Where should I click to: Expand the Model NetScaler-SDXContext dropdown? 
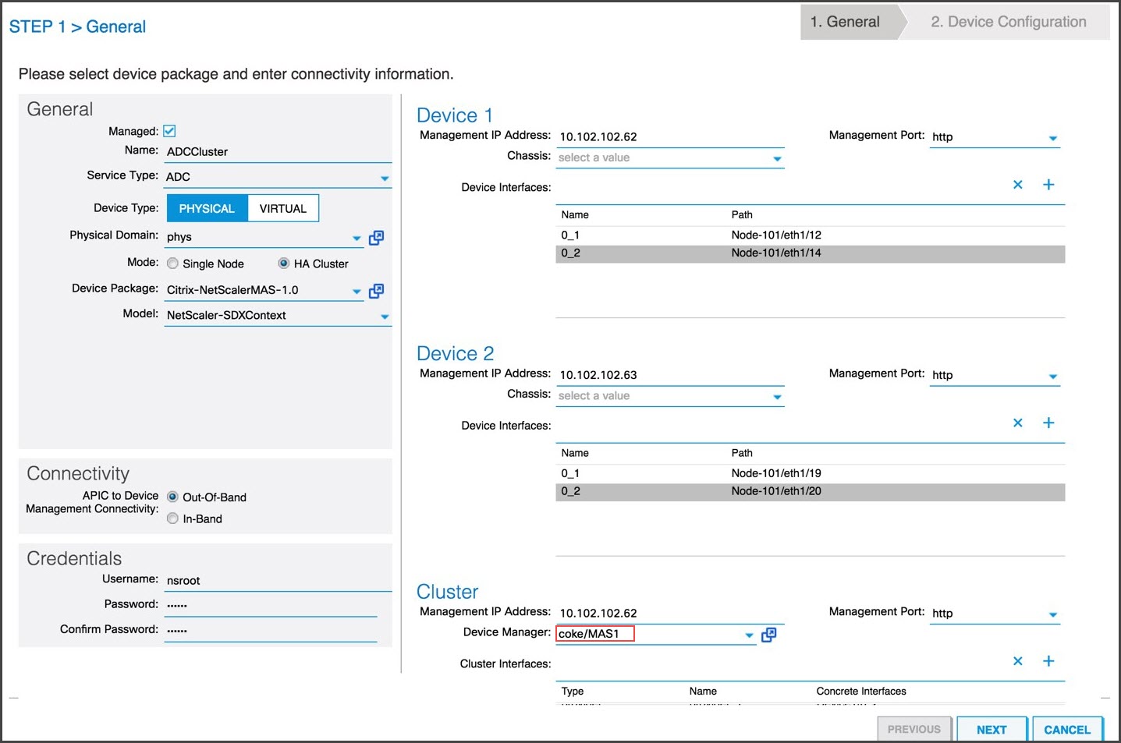278,316
